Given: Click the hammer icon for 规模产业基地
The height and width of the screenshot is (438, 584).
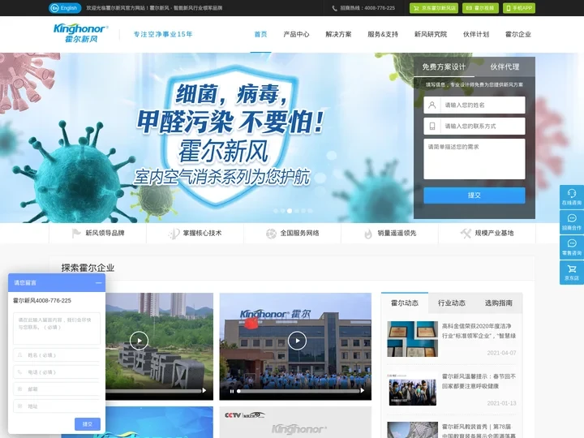Looking at the screenshot, I should pyautogui.click(x=466, y=233).
